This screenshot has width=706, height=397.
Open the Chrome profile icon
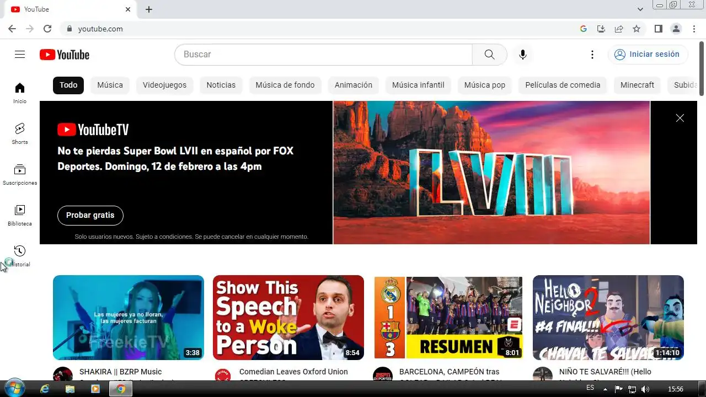pyautogui.click(x=676, y=29)
